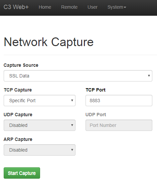Click the arrow icon of UDP Capture select

(x=72, y=125)
